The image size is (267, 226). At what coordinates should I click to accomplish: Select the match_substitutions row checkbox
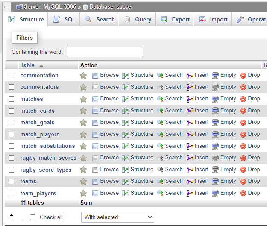point(12,146)
